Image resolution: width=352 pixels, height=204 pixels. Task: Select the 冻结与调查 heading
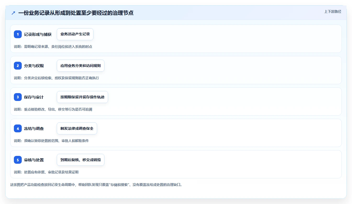(34, 128)
